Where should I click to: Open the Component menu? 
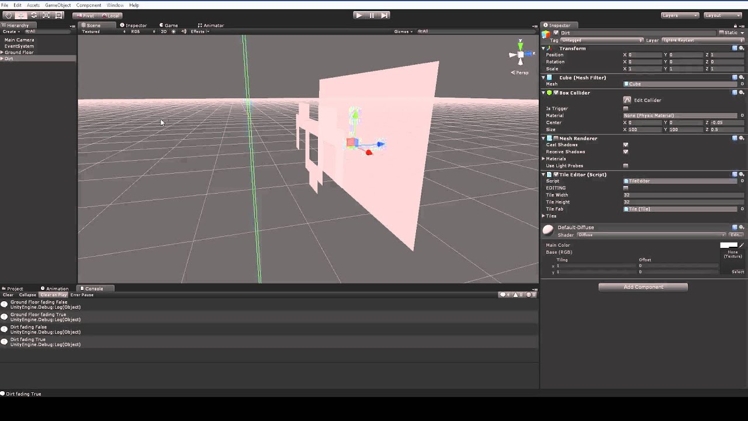coord(88,5)
